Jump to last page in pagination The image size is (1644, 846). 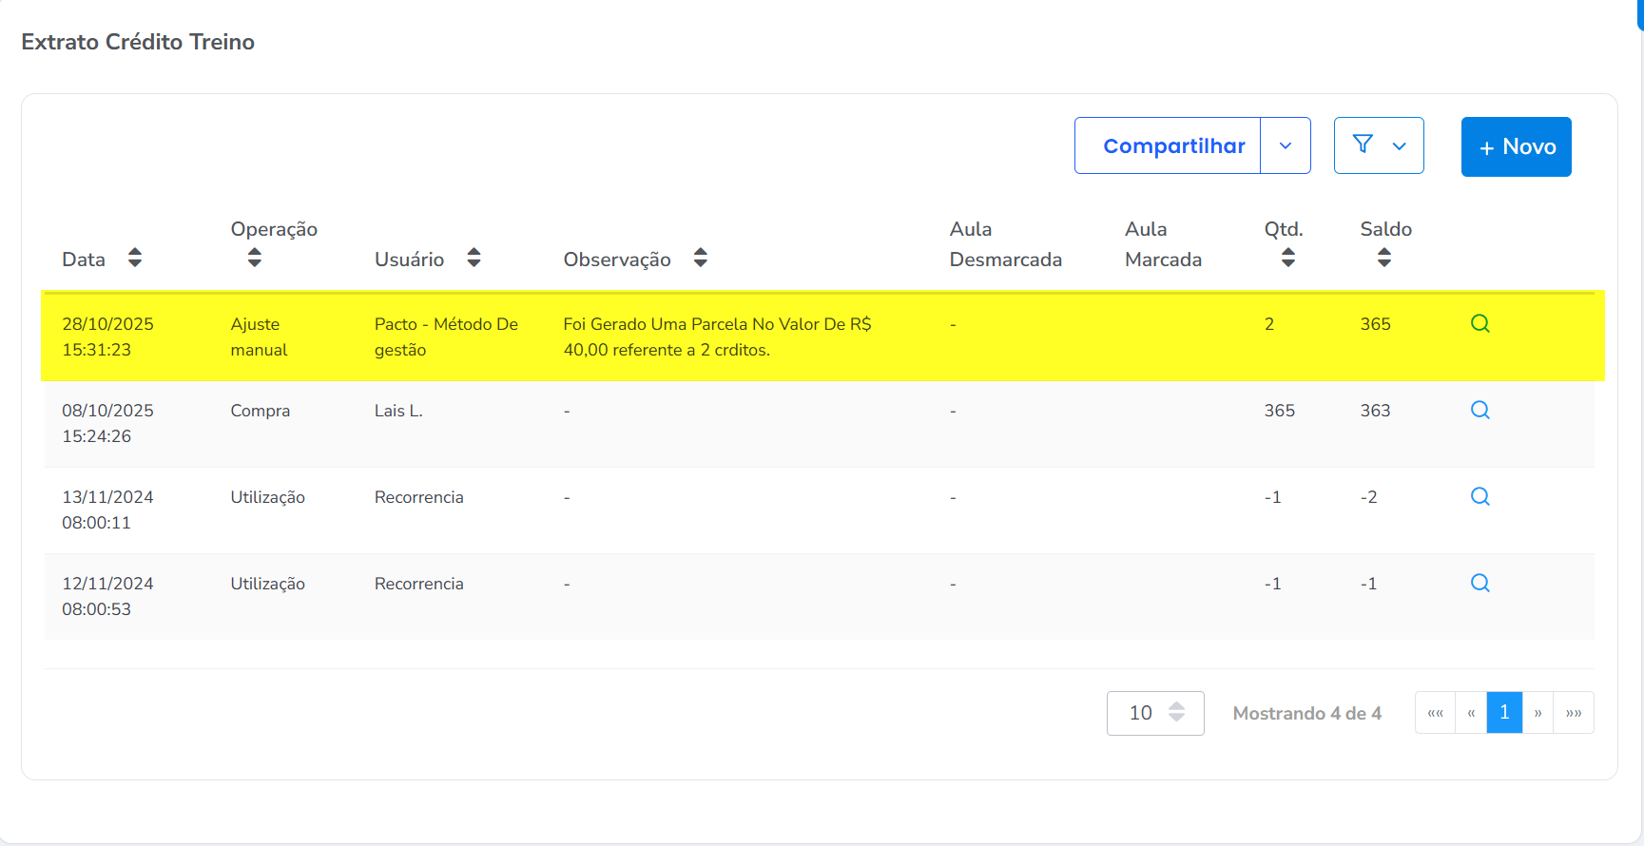coord(1574,713)
